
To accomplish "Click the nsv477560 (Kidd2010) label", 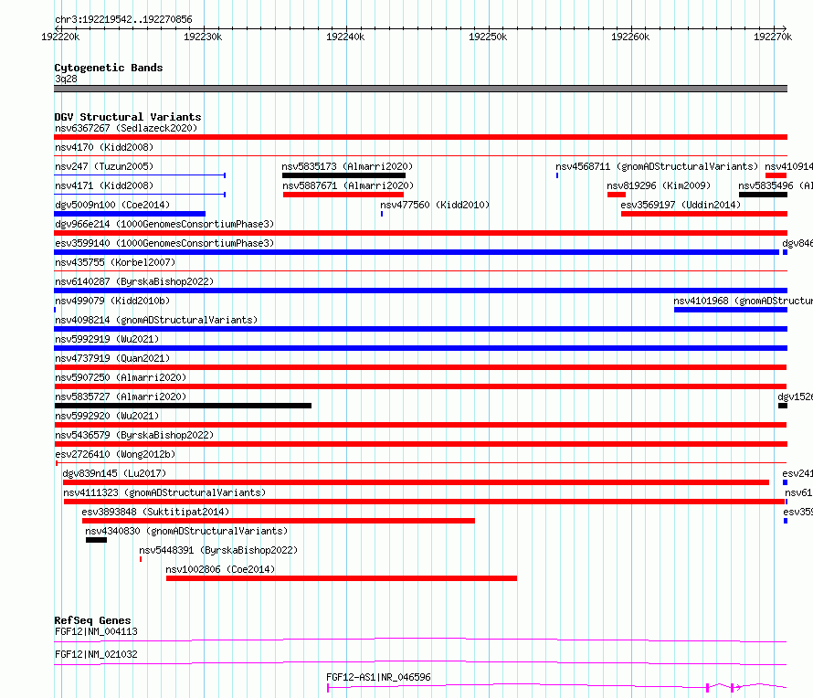I will tap(435, 205).
